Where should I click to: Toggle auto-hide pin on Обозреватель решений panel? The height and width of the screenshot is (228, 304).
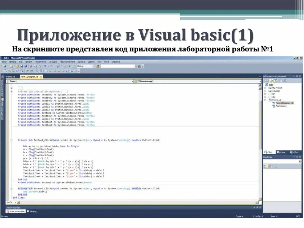point(297,76)
